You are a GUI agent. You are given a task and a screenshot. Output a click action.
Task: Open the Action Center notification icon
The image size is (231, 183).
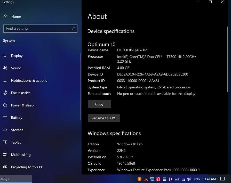pyautogui.click(x=222, y=179)
